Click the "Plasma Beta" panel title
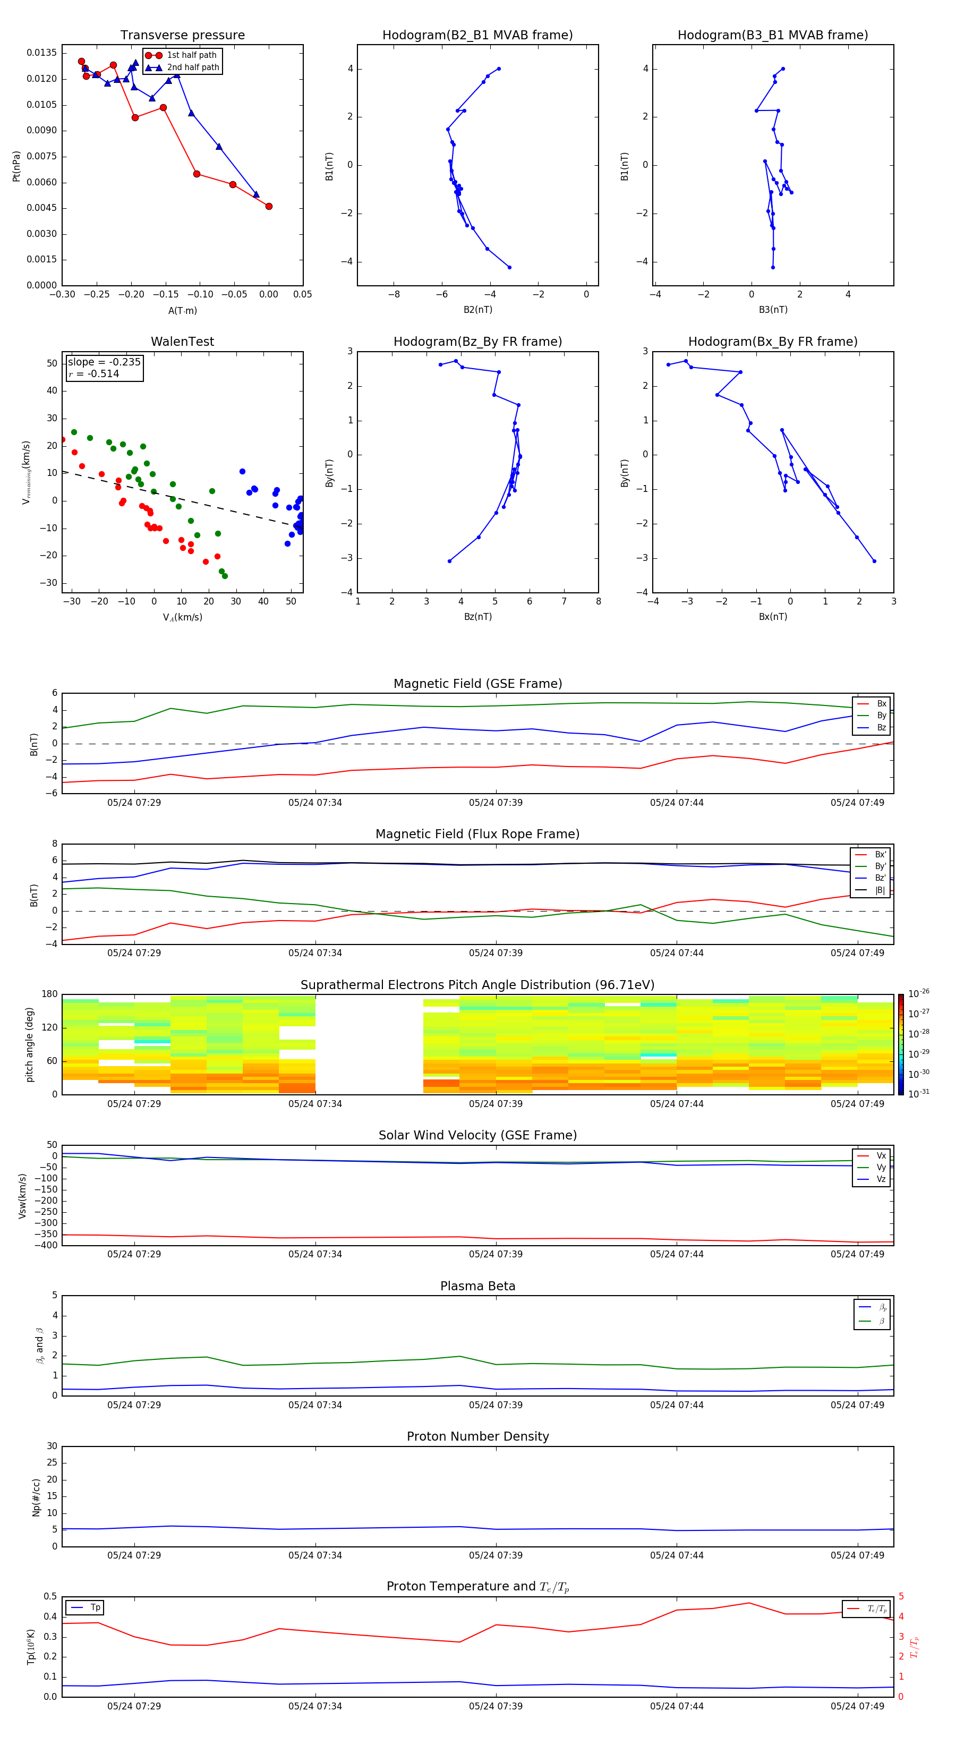Screen dimensions: 956x1753 477,1287
